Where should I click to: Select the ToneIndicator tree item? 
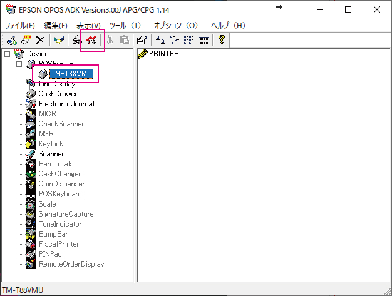coord(60,224)
